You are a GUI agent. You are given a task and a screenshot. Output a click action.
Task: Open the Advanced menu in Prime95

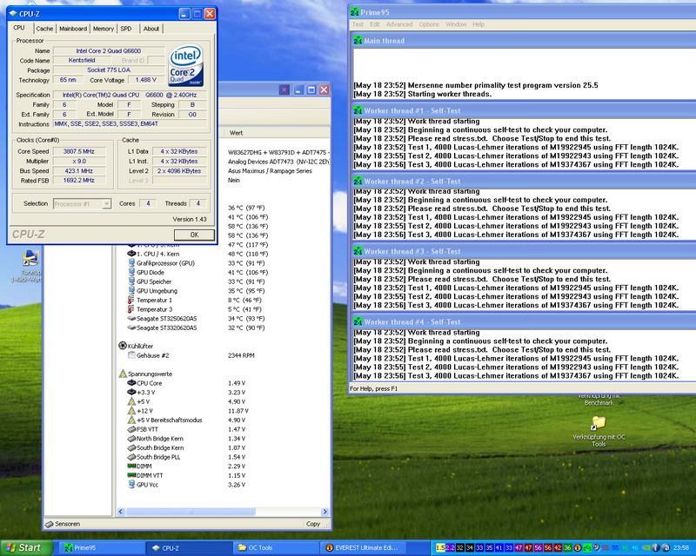pyautogui.click(x=399, y=24)
